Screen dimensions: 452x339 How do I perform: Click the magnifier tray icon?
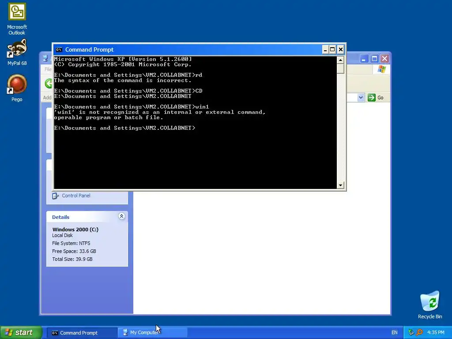[419, 332]
